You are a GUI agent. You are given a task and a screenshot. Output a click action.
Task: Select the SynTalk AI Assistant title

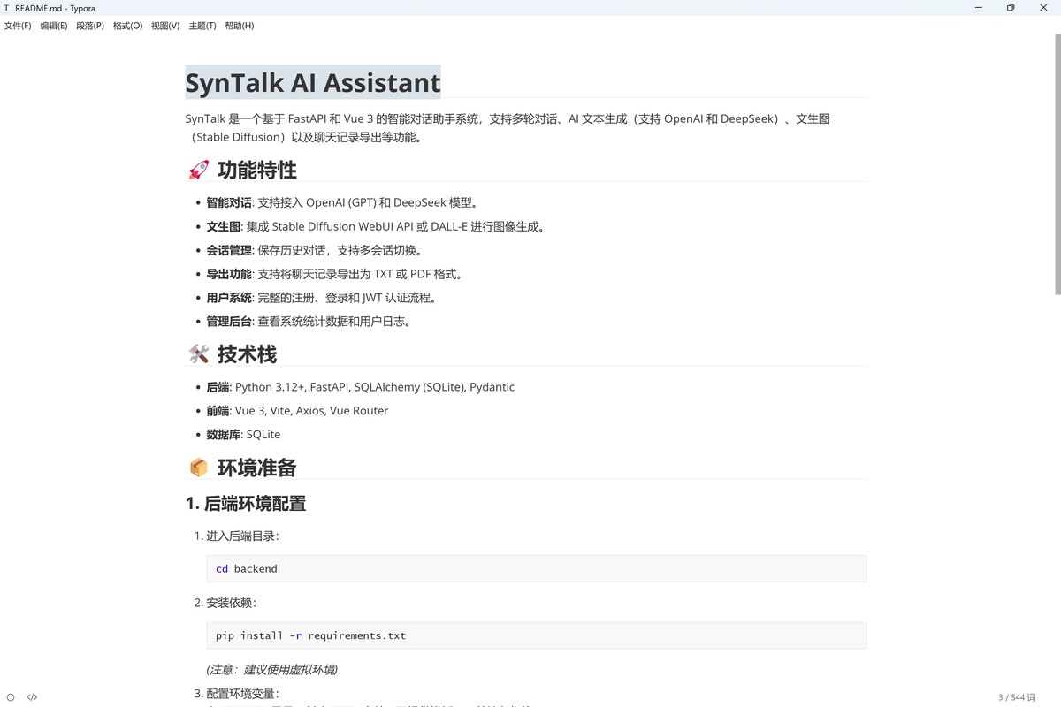pos(312,81)
